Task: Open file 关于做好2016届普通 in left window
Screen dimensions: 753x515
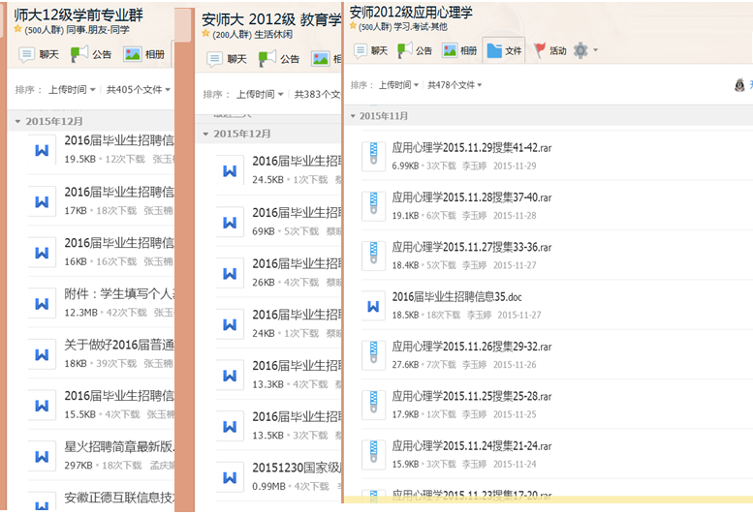Action: pos(118,345)
